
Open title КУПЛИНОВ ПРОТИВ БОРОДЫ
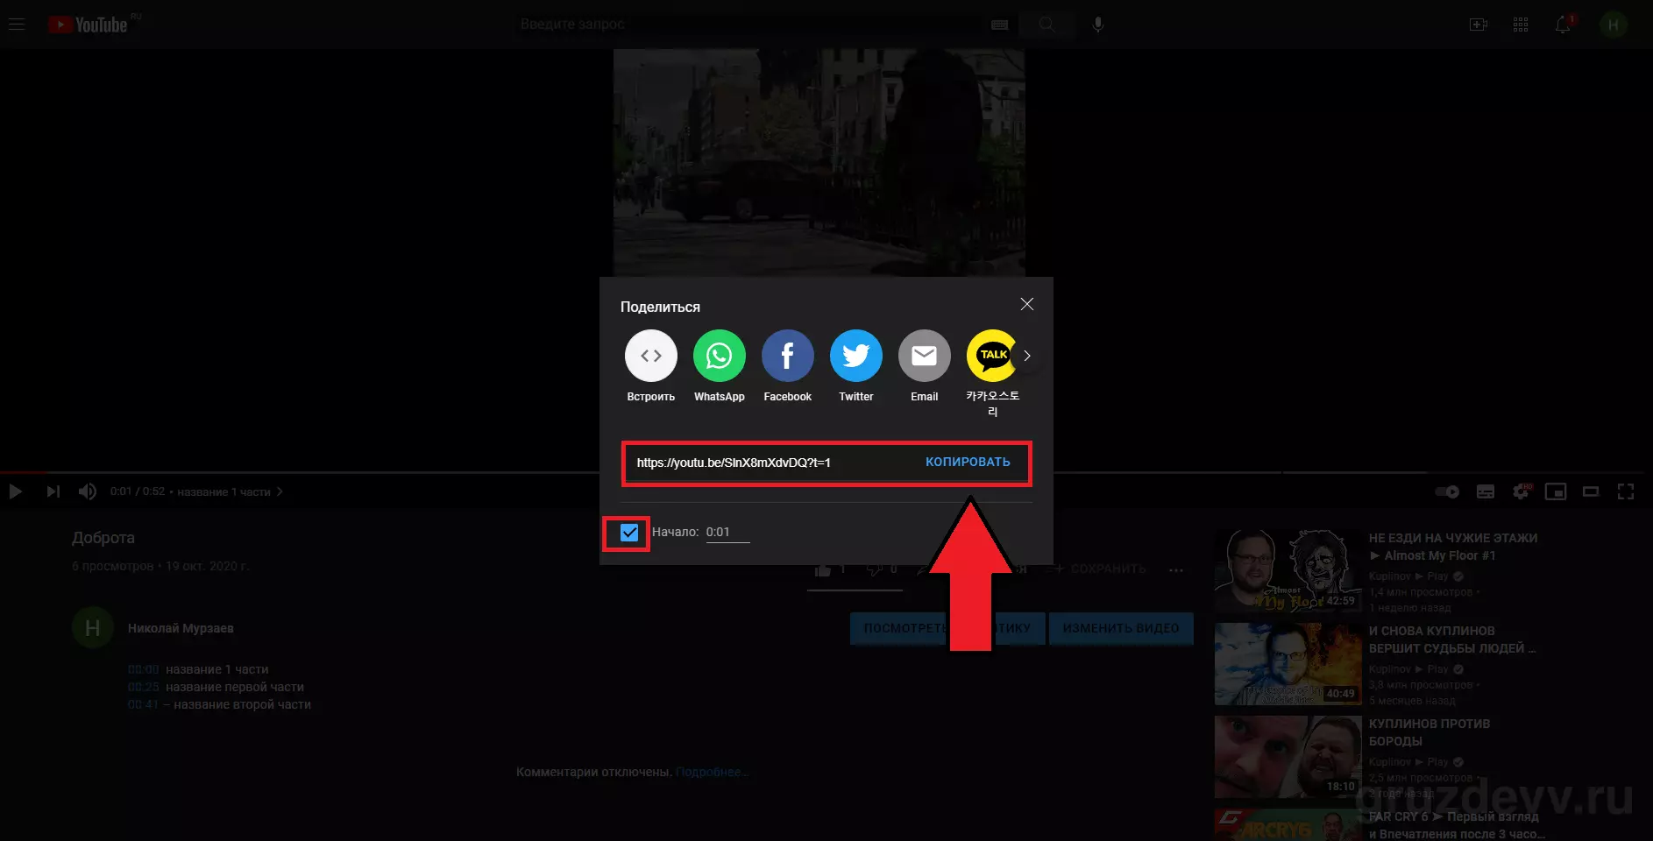(x=1430, y=732)
